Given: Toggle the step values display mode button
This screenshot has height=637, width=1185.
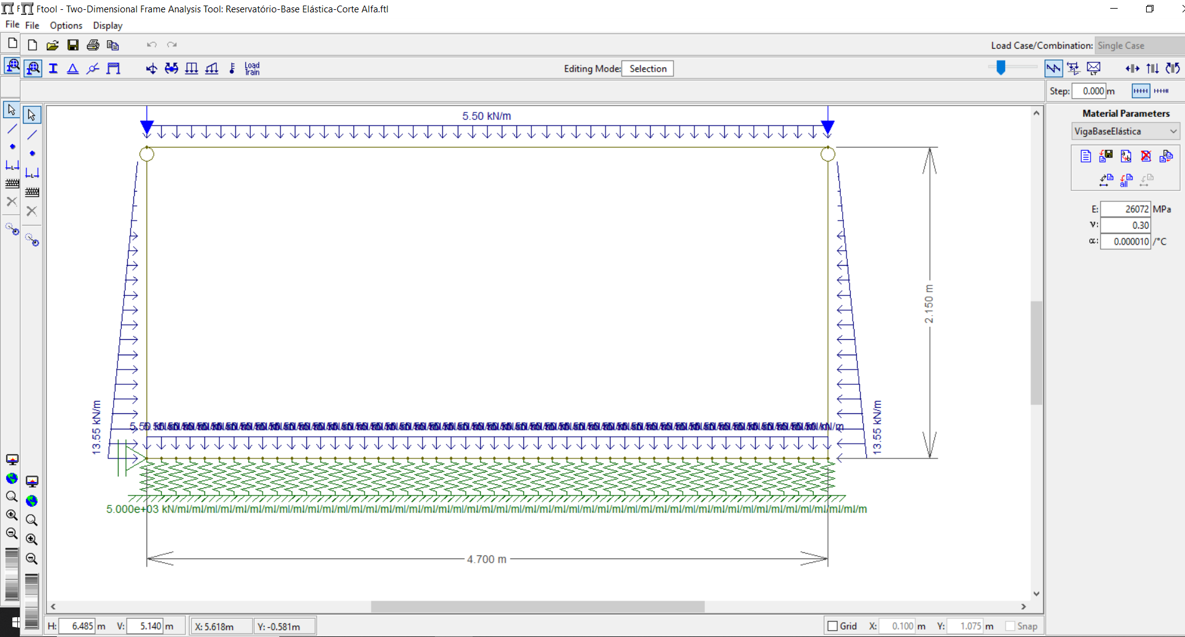Looking at the screenshot, I should [1141, 91].
